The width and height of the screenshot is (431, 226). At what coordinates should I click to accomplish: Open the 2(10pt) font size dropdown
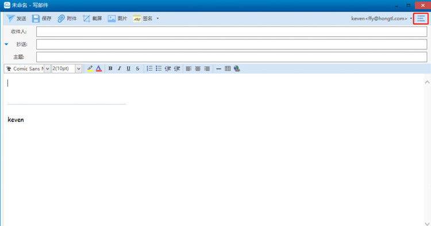tap(79, 68)
